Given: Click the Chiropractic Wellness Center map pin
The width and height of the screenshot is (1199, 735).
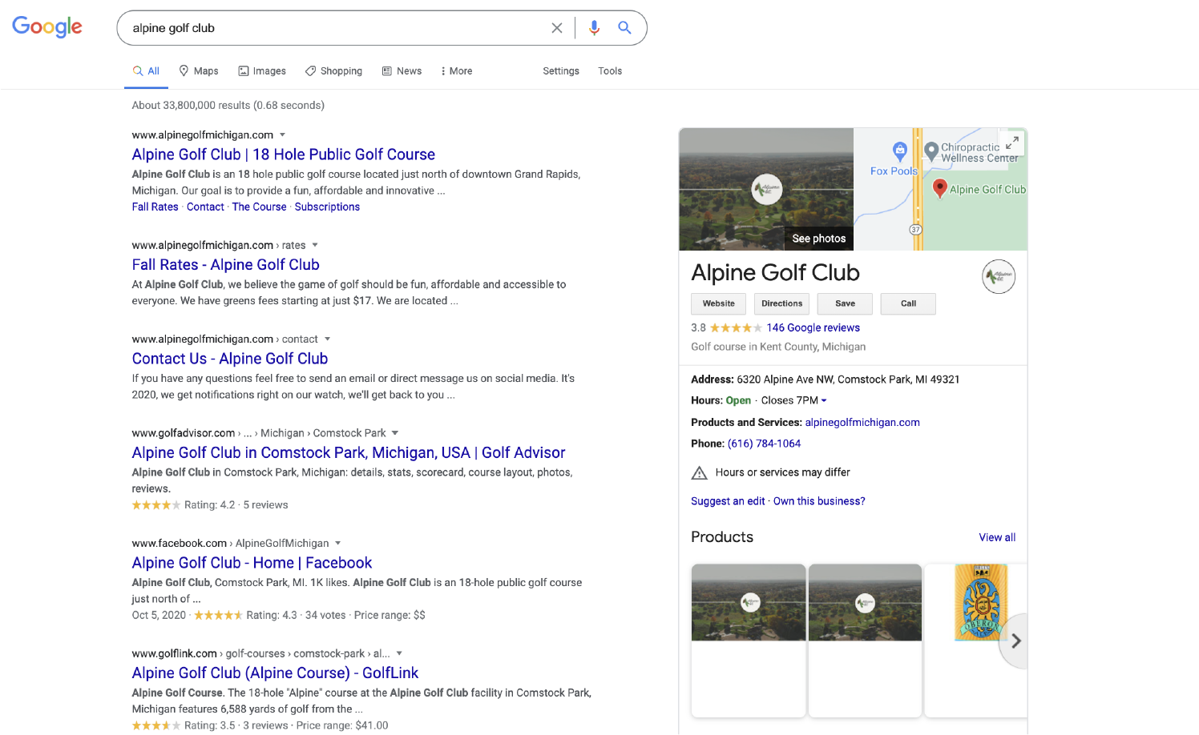Looking at the screenshot, I should [x=931, y=151].
